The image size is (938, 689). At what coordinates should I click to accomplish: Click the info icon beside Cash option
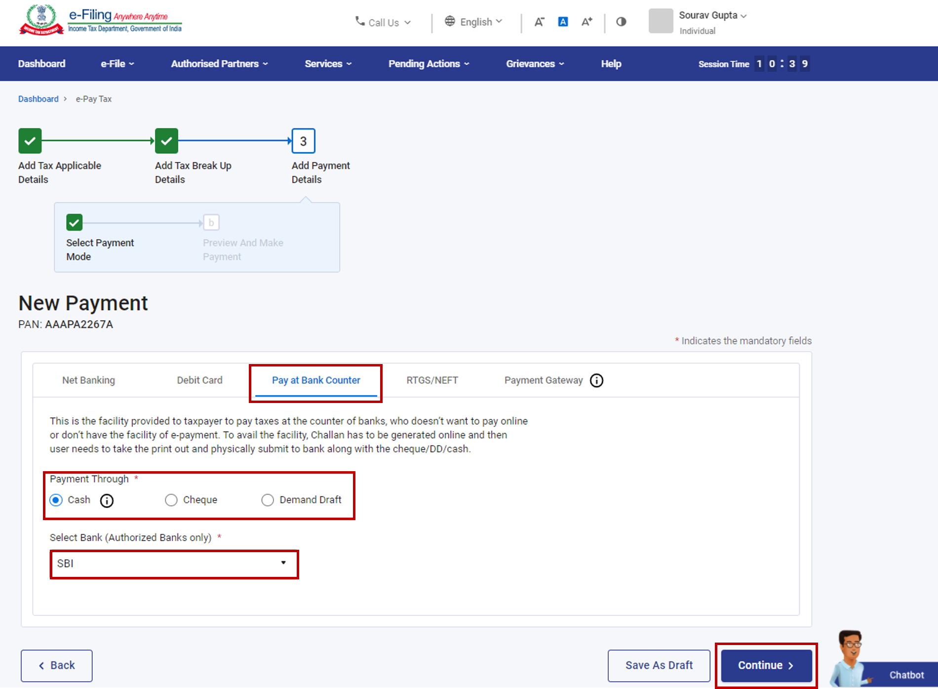(107, 500)
